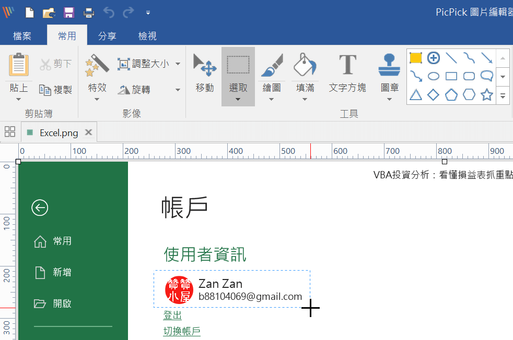Viewport: 513px width, 340px height.
Task: Expand the 貼上 paste dropdown arrow
Action: pyautogui.click(x=19, y=99)
